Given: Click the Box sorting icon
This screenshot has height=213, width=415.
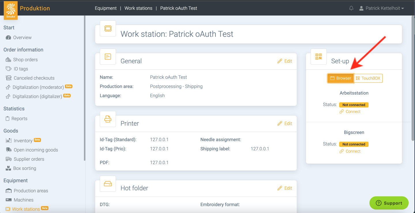Looking at the screenshot, I should (x=8, y=168).
